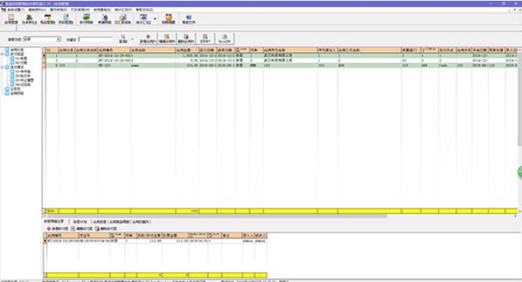Click the help file icon in the top toolbar
Screen dimensions: 522x282
(x=188, y=19)
